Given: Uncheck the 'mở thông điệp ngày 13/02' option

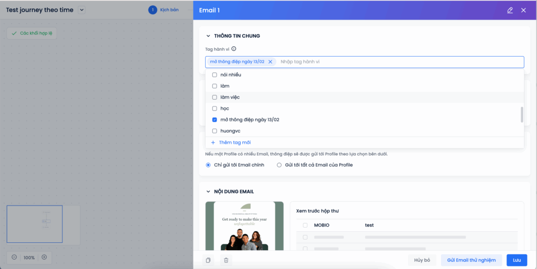Looking at the screenshot, I should (x=214, y=120).
